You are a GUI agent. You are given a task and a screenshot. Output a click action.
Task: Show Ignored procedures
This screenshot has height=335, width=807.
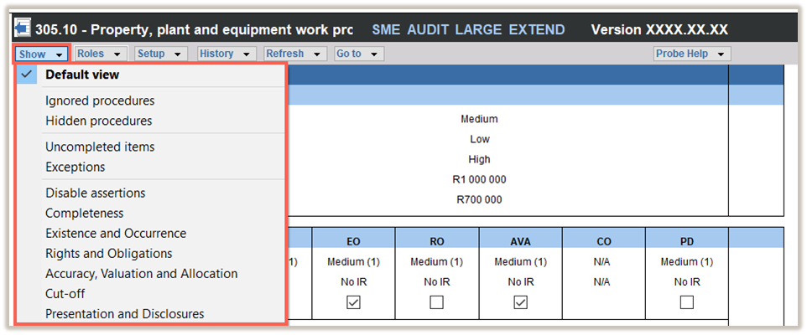point(100,100)
